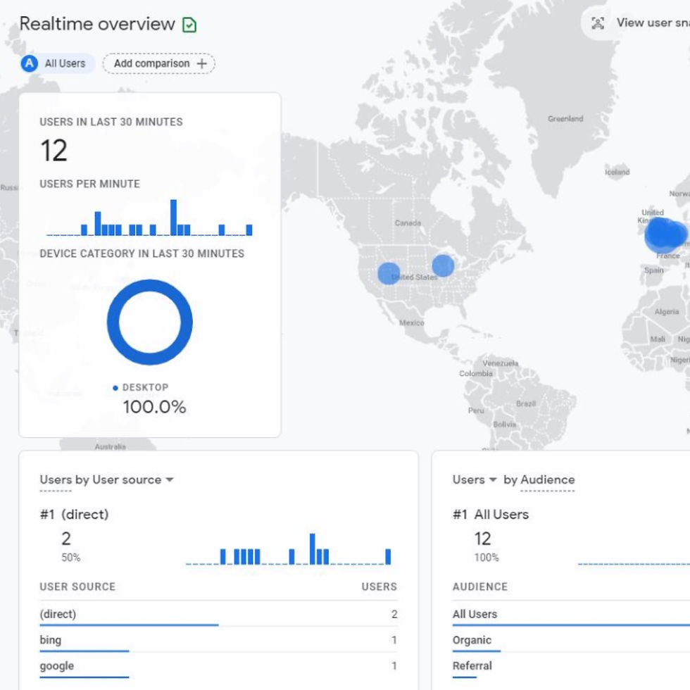The height and width of the screenshot is (690, 690).
Task: Click the '100%' share under All Users
Action: point(487,558)
